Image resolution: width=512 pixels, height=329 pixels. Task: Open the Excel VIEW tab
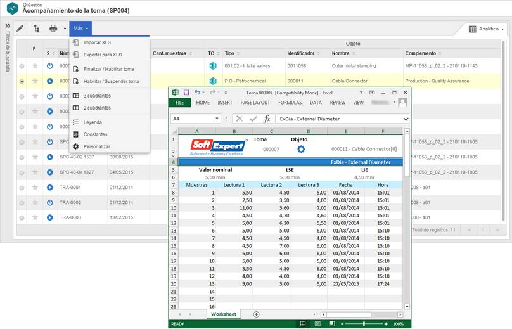point(358,103)
